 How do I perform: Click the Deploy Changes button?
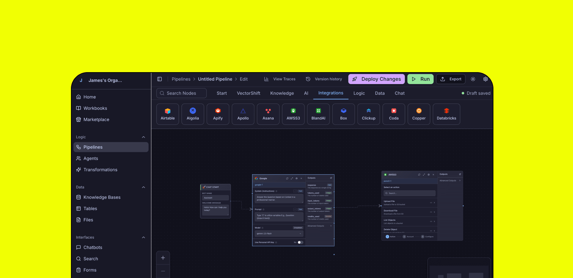pyautogui.click(x=376, y=79)
